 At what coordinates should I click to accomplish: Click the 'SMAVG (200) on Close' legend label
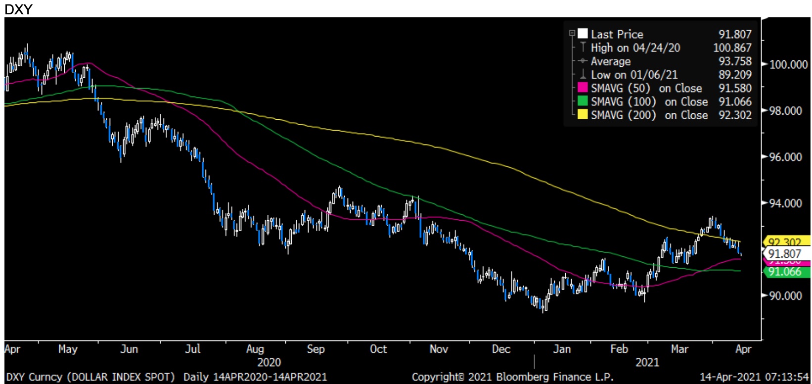[x=649, y=115]
